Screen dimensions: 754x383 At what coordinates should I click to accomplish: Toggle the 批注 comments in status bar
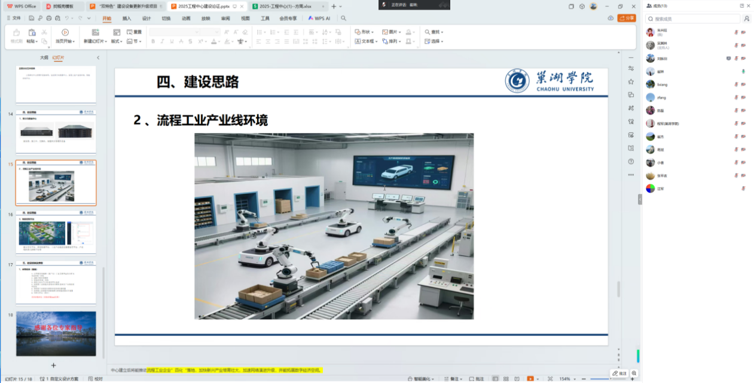pyautogui.click(x=477, y=379)
